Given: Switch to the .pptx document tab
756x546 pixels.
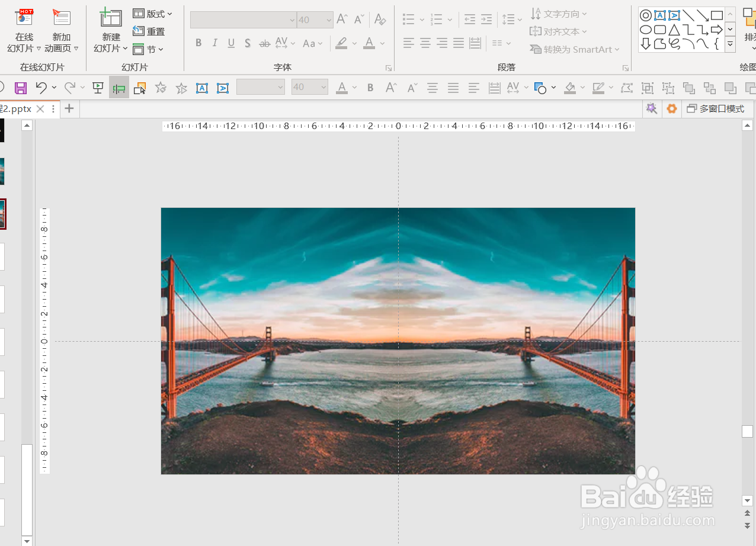Looking at the screenshot, I should pyautogui.click(x=16, y=109).
